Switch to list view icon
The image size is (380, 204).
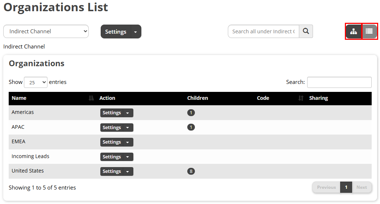point(369,31)
